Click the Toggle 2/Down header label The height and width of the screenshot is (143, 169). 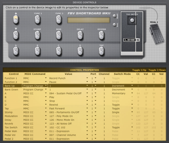click(x=157, y=70)
